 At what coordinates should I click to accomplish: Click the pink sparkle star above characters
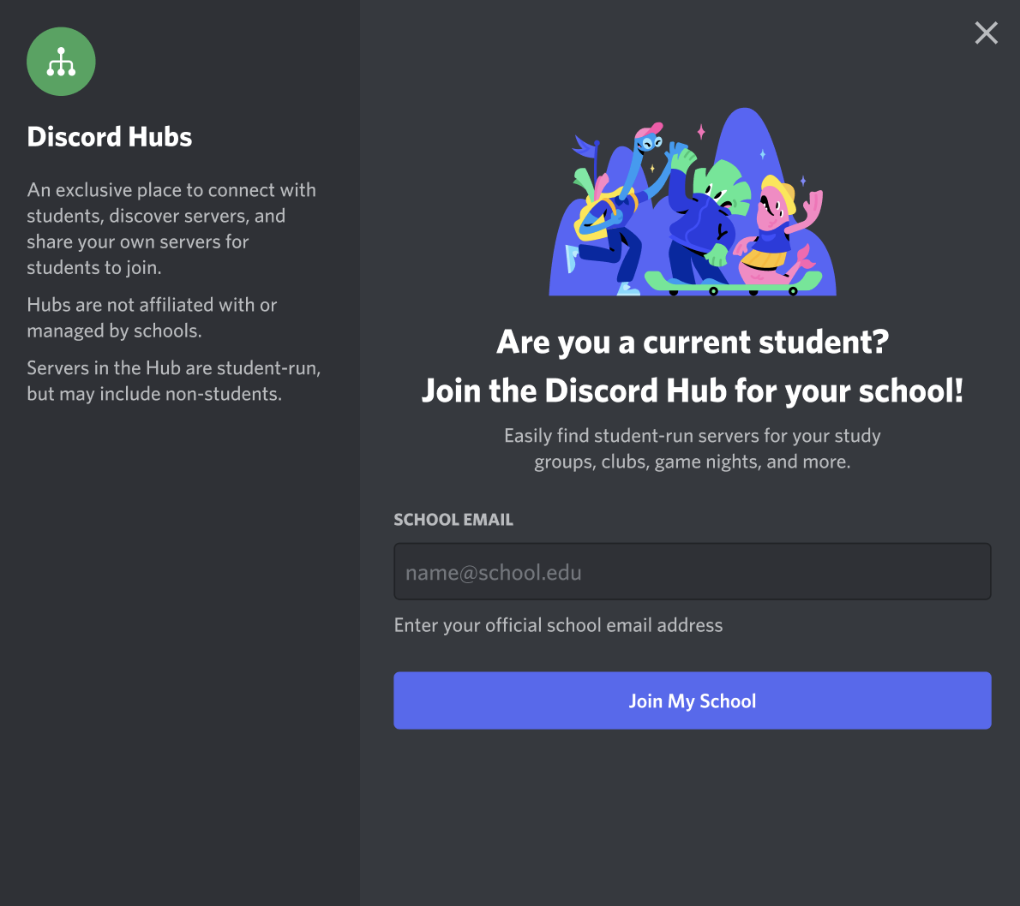coord(701,132)
